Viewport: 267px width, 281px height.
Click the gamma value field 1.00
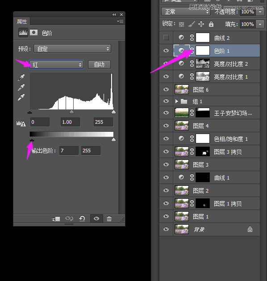[70, 122]
